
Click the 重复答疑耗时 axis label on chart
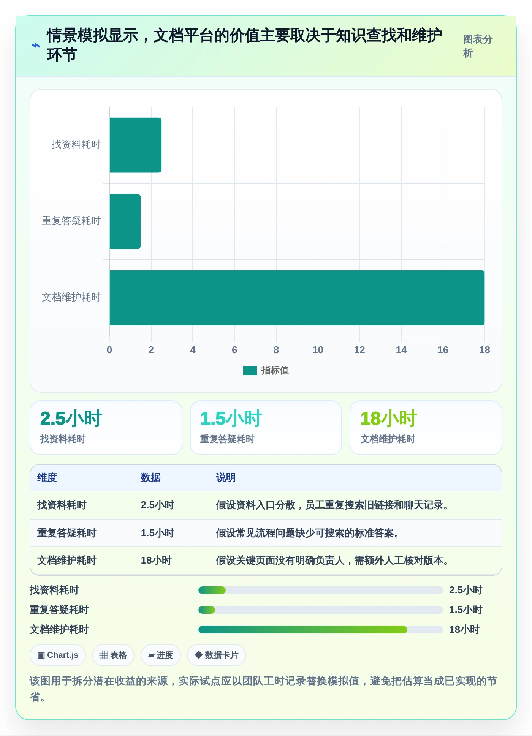point(71,221)
